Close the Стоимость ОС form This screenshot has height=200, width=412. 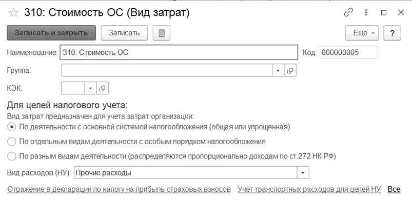pos(401,12)
